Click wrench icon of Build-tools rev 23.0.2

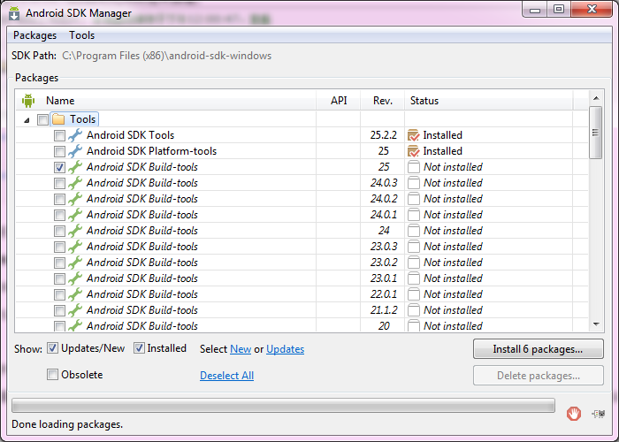[x=75, y=263]
